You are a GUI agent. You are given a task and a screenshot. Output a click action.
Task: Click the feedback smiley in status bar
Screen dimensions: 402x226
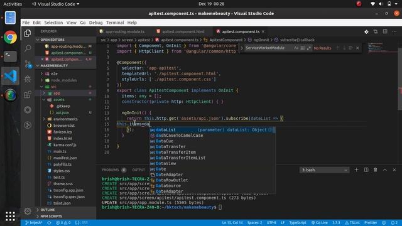[x=384, y=223]
